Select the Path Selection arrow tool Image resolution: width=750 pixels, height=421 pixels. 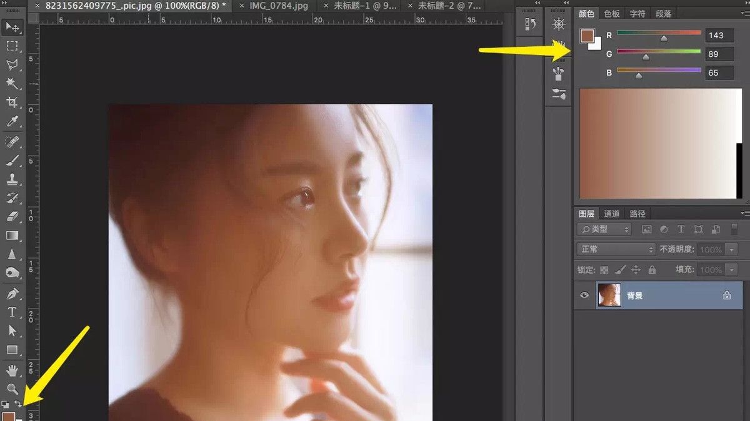coord(12,331)
